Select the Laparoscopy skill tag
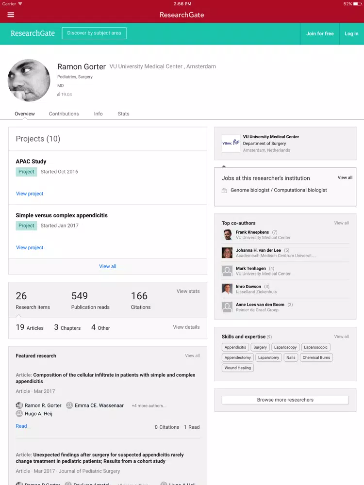Viewport: 364px width, 485px height. 285,347
